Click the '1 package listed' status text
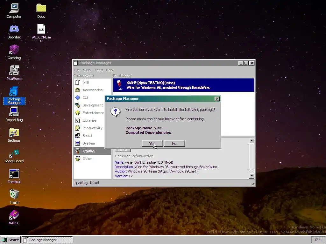This screenshot has width=326, height=244. pos(87,183)
